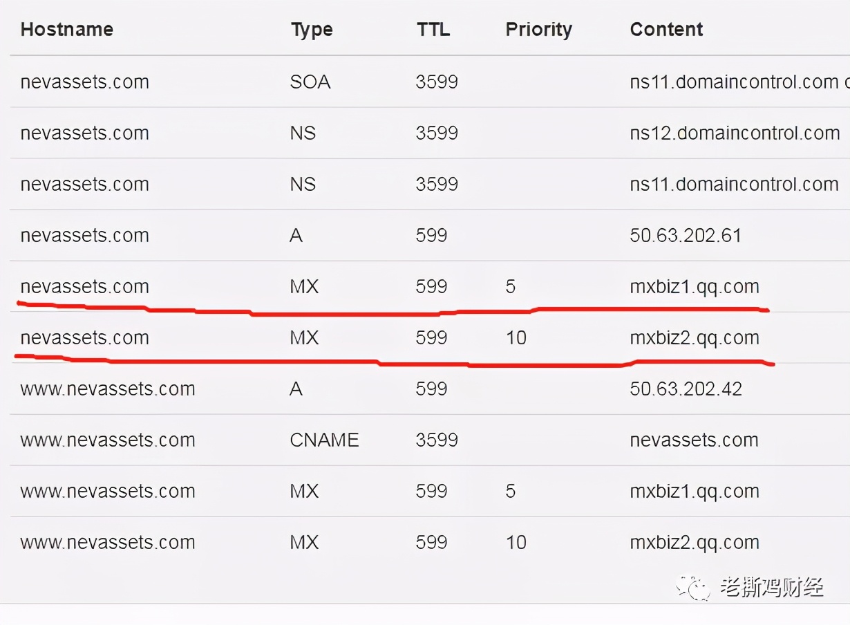
Task: Click the Content column header
Action: click(666, 30)
